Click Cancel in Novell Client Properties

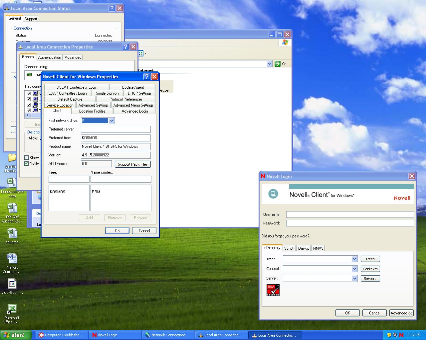point(144,230)
